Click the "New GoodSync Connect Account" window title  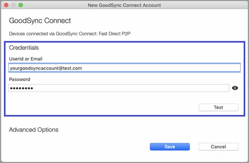click(x=124, y=5)
